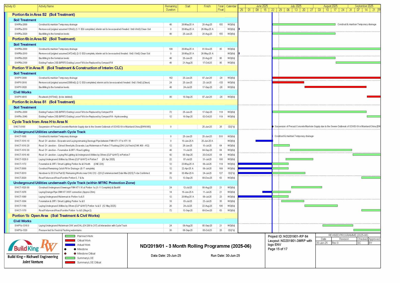Click the red SummaryLOE Critical legend swatch
This screenshot has height=283, width=400.
70,262
